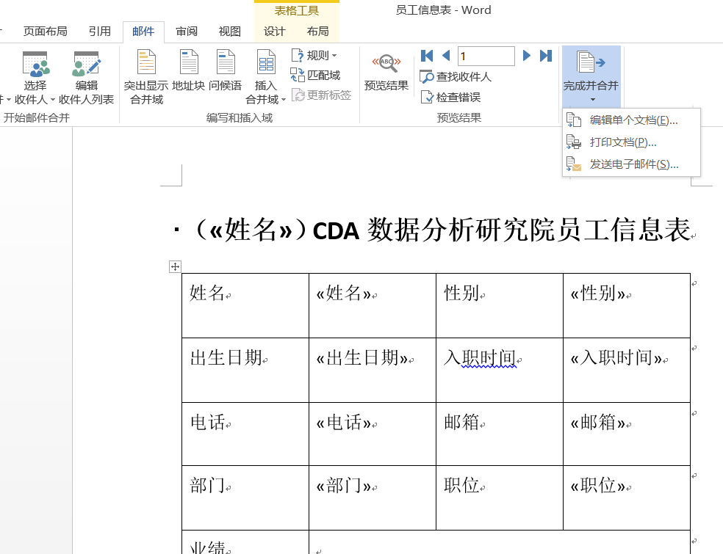The width and height of the screenshot is (723, 554).
Task: Click the «职位» merge field cell
Action: 627,497
